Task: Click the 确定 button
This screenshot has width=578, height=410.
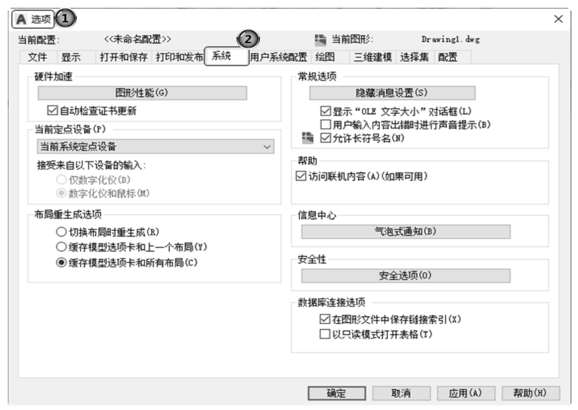Action: pos(337,393)
